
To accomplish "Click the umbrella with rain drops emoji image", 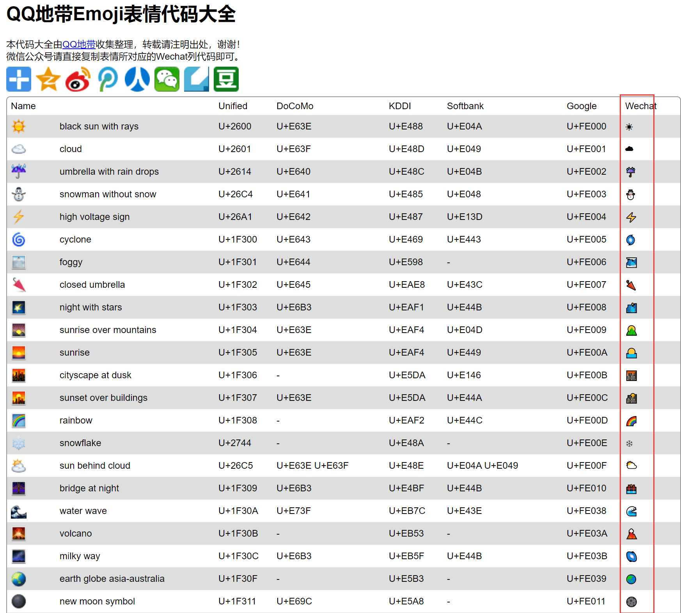I will click(19, 172).
